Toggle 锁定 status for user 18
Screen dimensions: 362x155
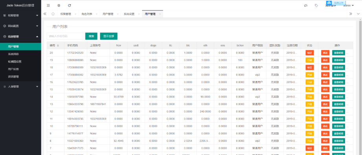(x=310, y=67)
